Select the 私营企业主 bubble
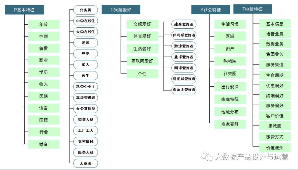This screenshot has width=298, height=170. tap(86, 87)
